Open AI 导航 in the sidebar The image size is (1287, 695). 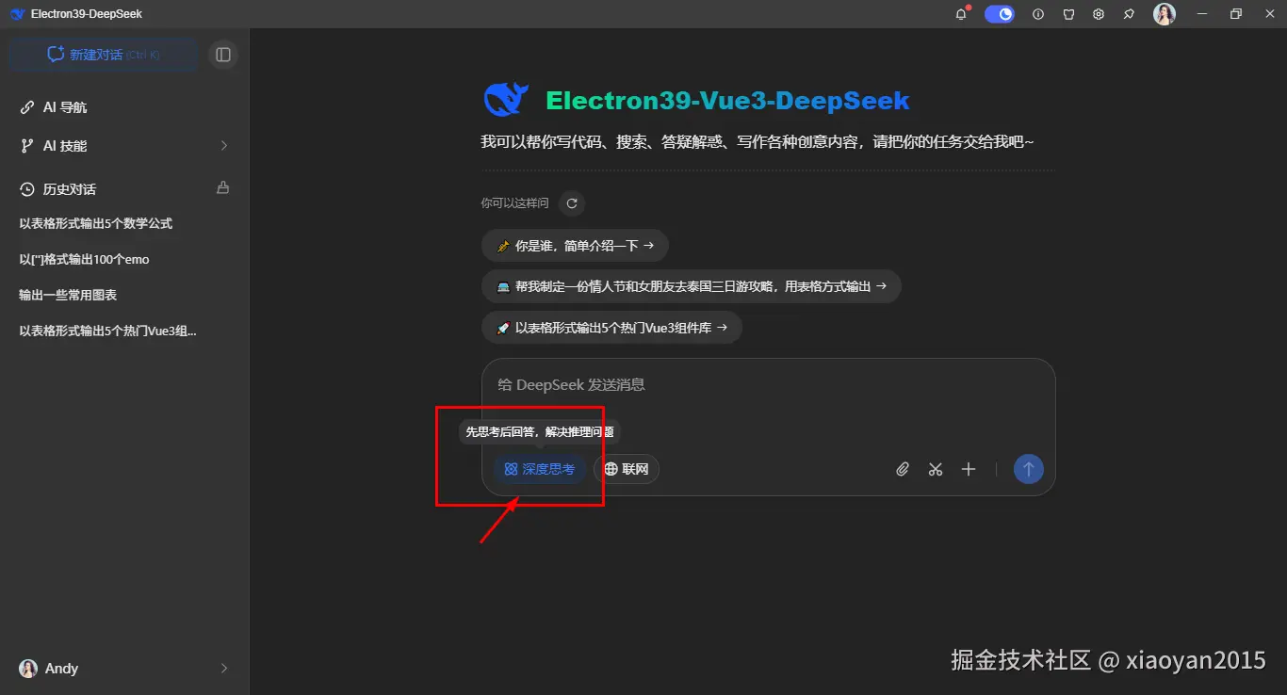124,107
